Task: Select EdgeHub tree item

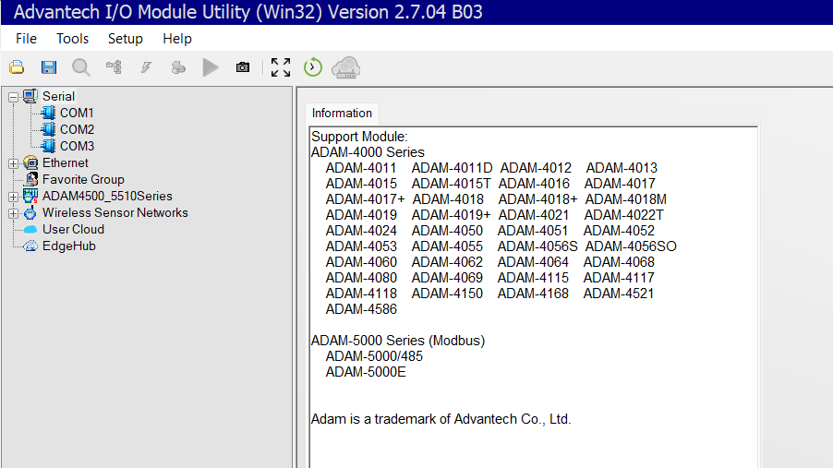Action: pos(68,246)
